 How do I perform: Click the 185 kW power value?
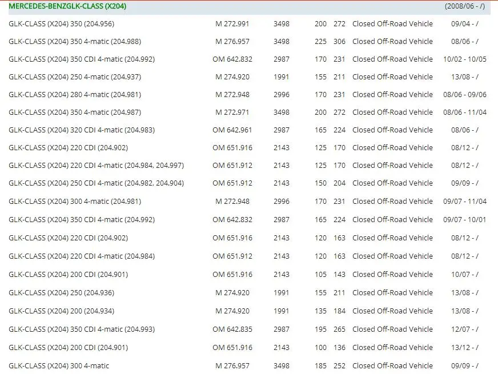coord(320,366)
